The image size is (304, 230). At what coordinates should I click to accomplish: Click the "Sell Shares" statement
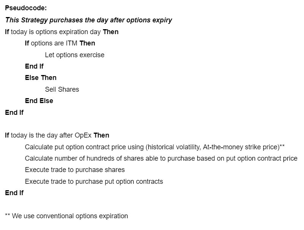(x=62, y=89)
